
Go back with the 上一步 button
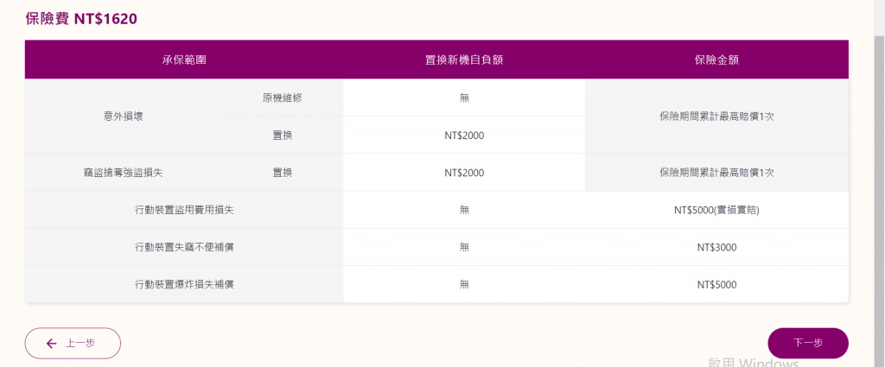(x=73, y=343)
